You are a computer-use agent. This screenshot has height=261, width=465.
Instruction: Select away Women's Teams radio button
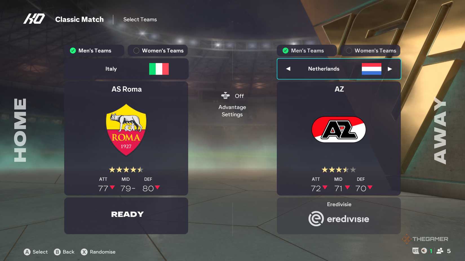(x=349, y=51)
